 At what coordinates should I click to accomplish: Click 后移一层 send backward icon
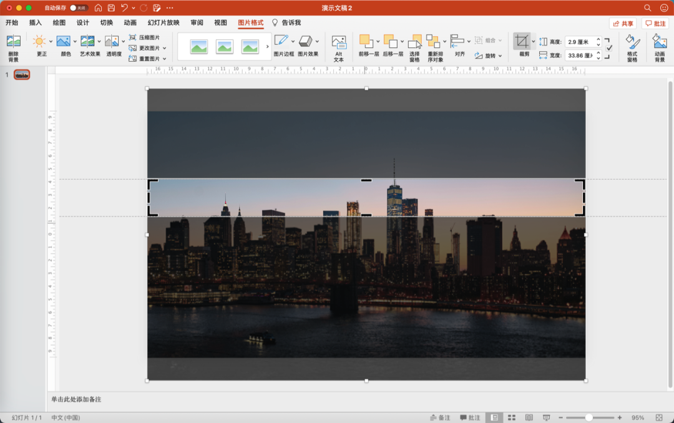click(390, 41)
